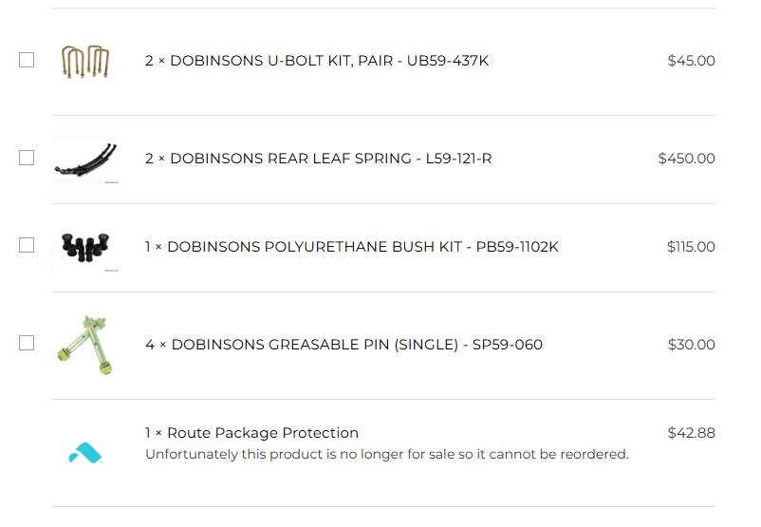Click the $115.00 bush kit price

point(691,247)
